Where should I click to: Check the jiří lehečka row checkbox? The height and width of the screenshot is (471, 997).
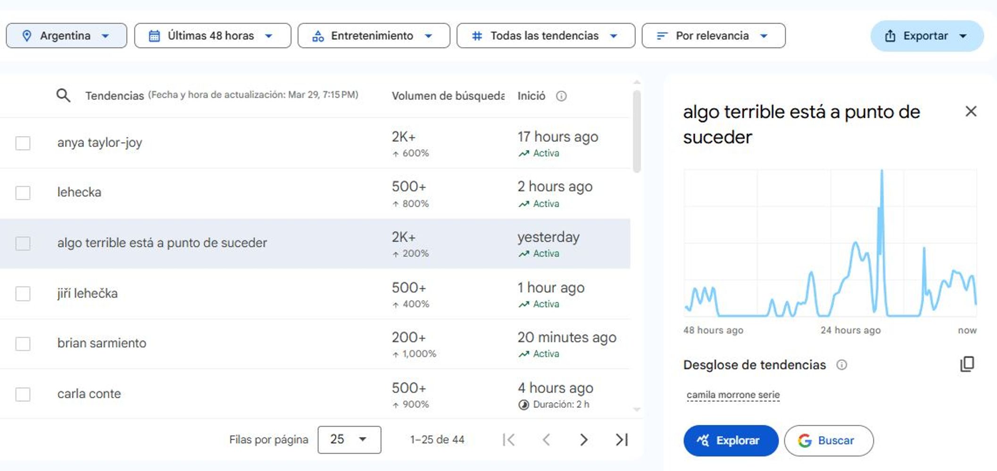[23, 293]
